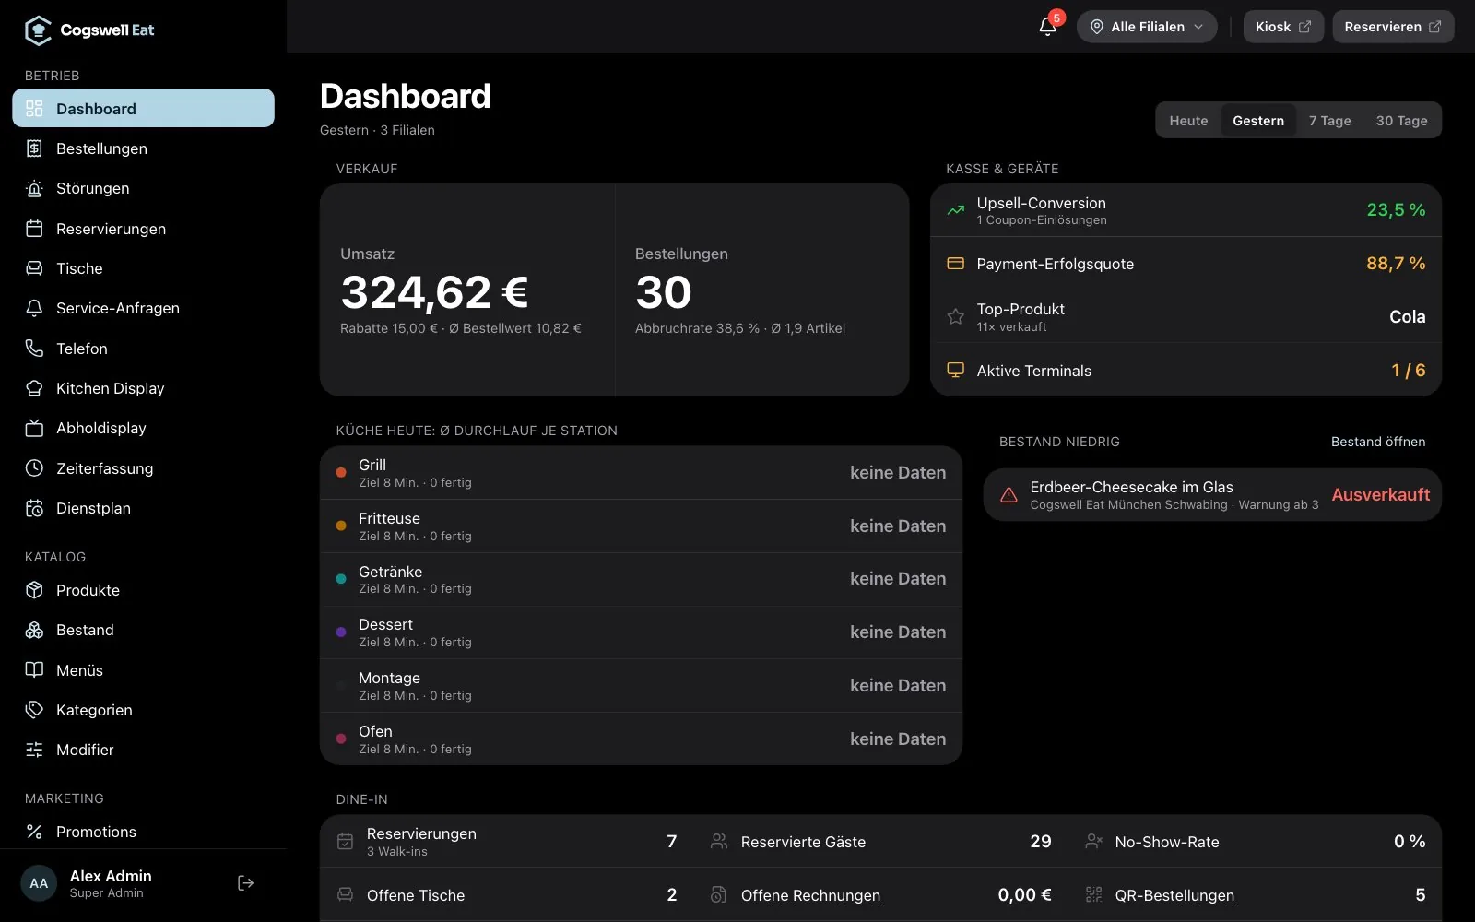The width and height of the screenshot is (1475, 922).
Task: Open Störungen from the sidebar
Action: [x=143, y=188]
